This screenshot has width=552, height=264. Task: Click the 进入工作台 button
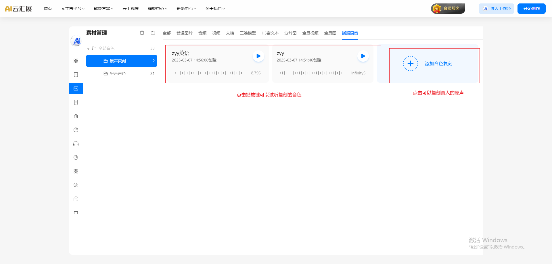tap(497, 9)
